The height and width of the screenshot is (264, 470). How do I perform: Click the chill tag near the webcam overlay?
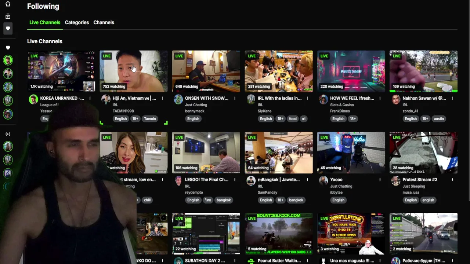(147, 200)
